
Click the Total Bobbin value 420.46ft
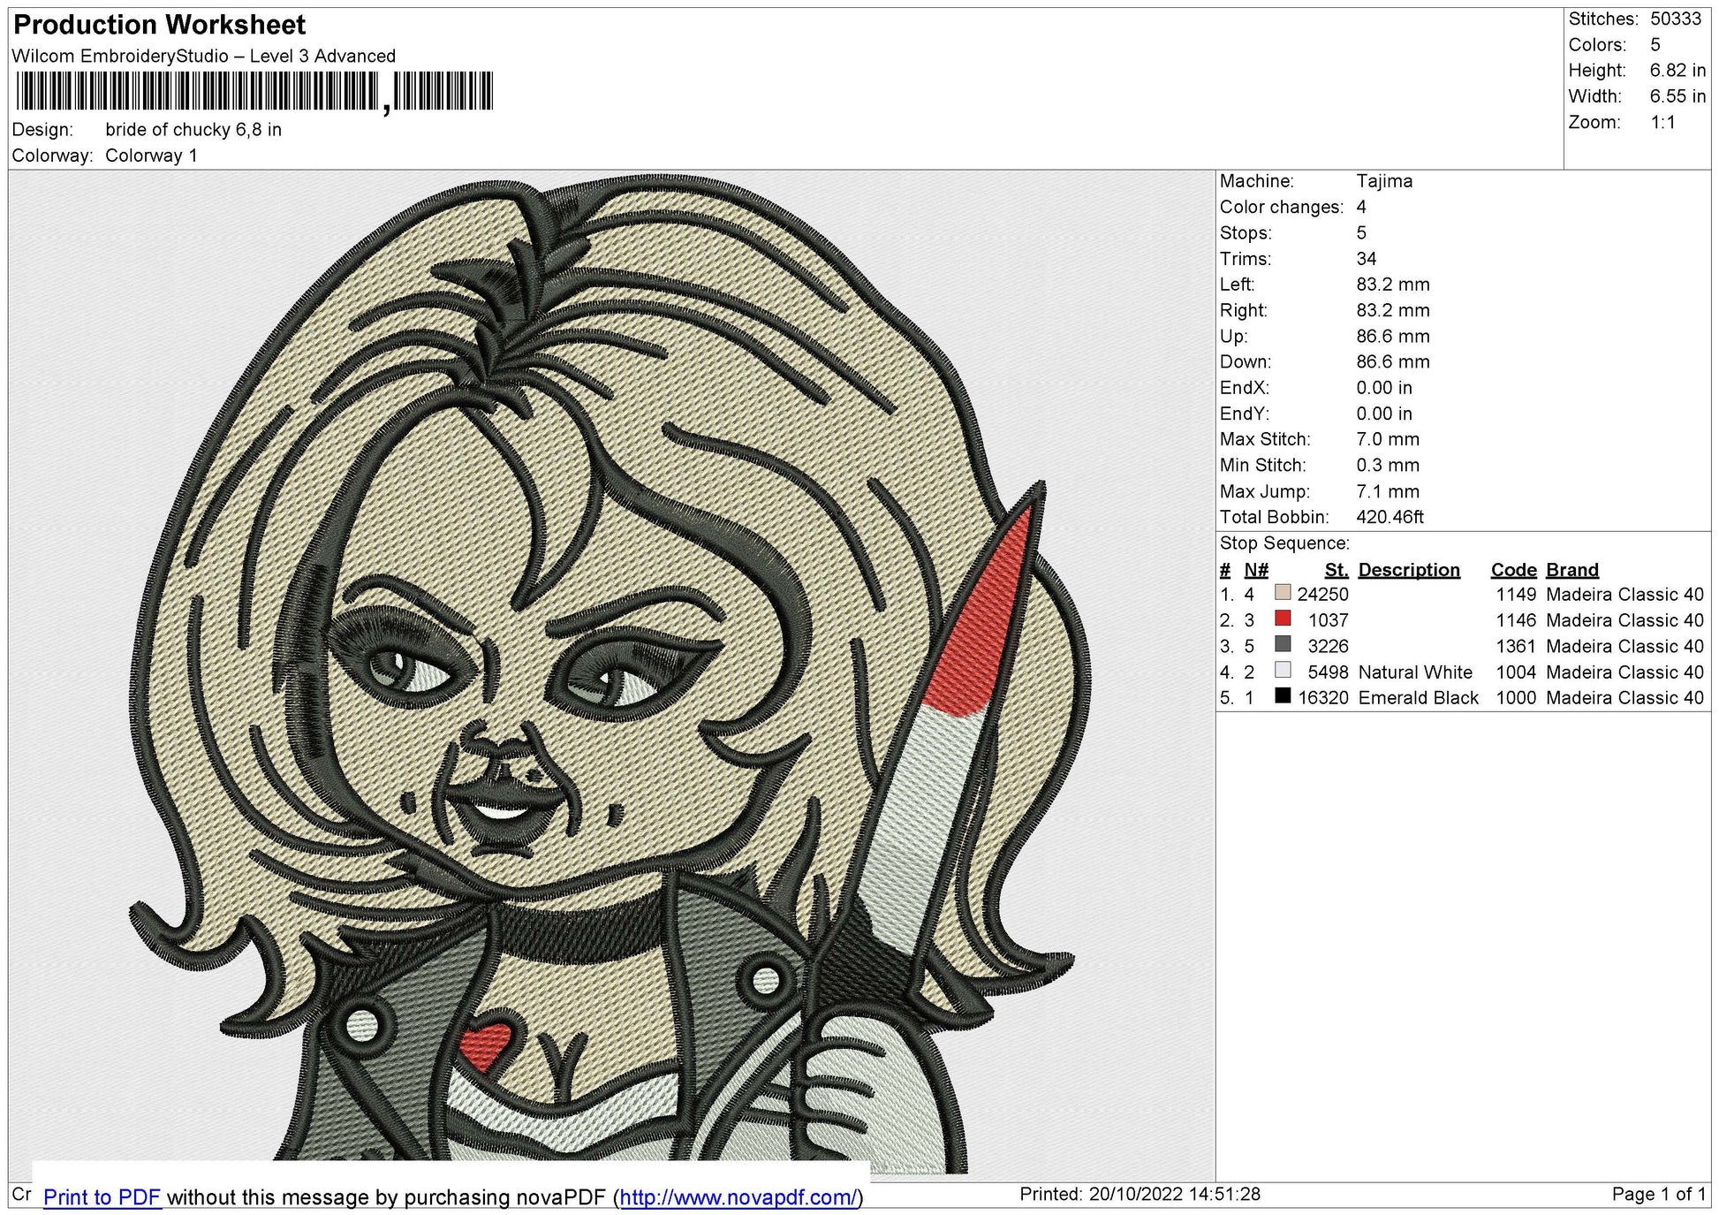click(1390, 517)
